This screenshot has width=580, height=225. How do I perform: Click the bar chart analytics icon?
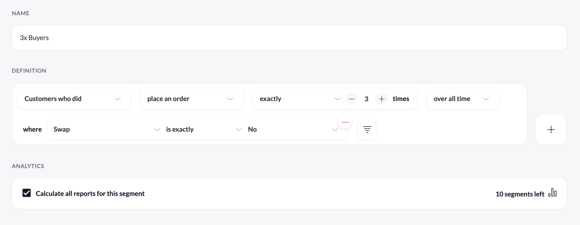pos(552,193)
